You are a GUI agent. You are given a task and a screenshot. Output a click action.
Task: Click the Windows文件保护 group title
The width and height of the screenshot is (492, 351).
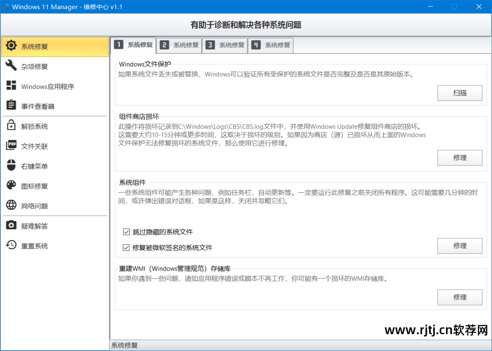(x=145, y=64)
